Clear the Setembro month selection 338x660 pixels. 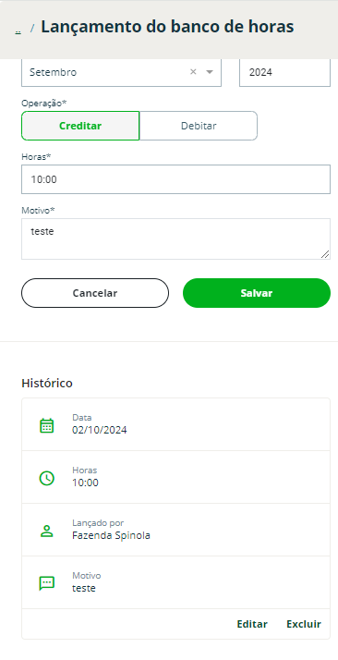193,72
